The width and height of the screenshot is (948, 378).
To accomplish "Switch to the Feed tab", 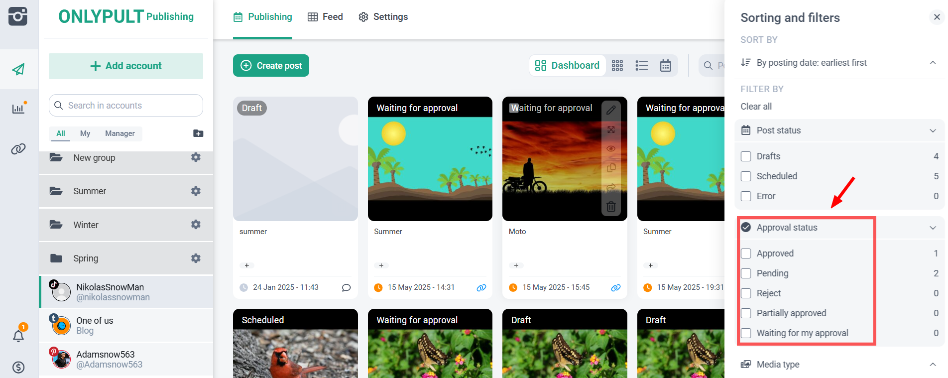I will (x=325, y=17).
